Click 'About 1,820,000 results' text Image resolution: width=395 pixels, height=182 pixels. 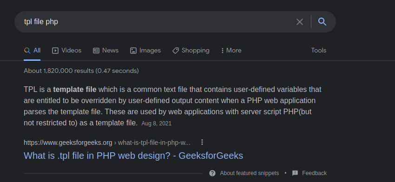click(81, 71)
